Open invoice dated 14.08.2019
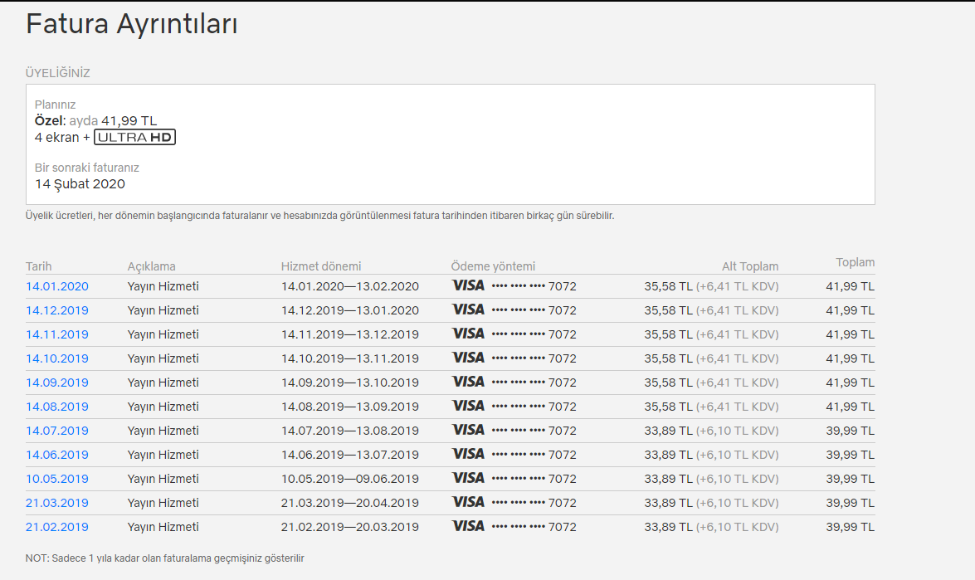The width and height of the screenshot is (975, 580). (56, 407)
